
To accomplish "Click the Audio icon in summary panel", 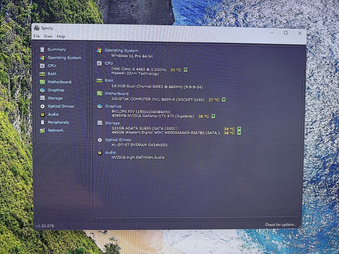I will (x=100, y=153).
